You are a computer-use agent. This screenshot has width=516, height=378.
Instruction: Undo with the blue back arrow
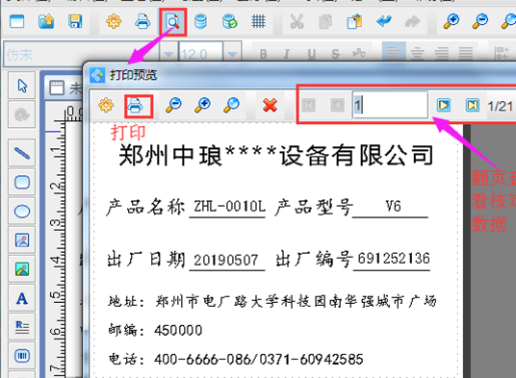(383, 22)
